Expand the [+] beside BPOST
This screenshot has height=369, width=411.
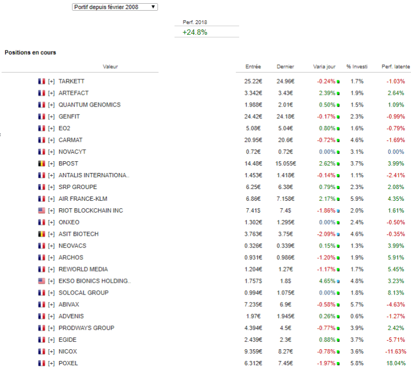[x=51, y=163]
